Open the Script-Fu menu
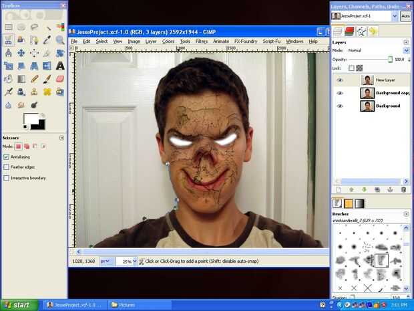This screenshot has height=311, width=414. (x=271, y=41)
